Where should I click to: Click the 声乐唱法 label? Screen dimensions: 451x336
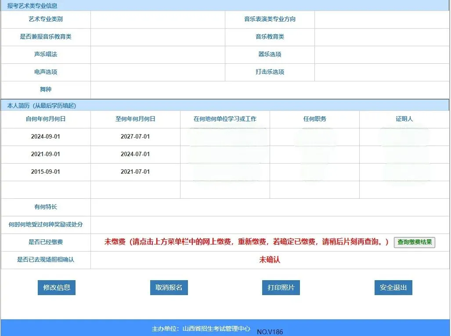coord(45,54)
